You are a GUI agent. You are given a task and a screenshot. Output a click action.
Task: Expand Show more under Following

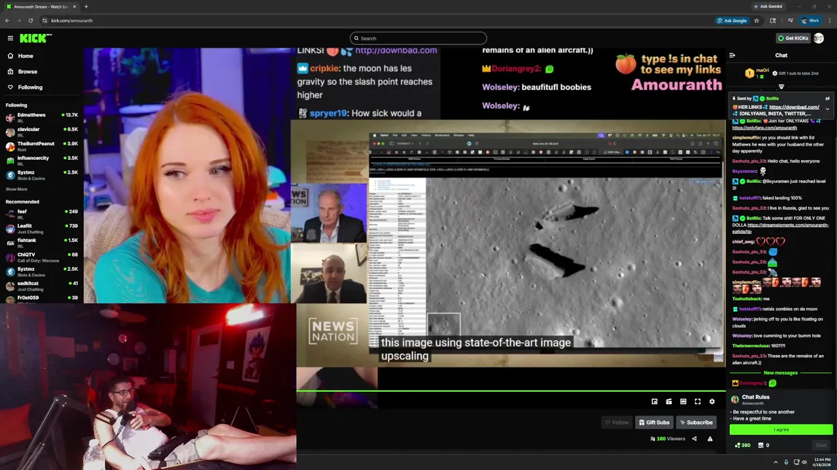(x=16, y=189)
